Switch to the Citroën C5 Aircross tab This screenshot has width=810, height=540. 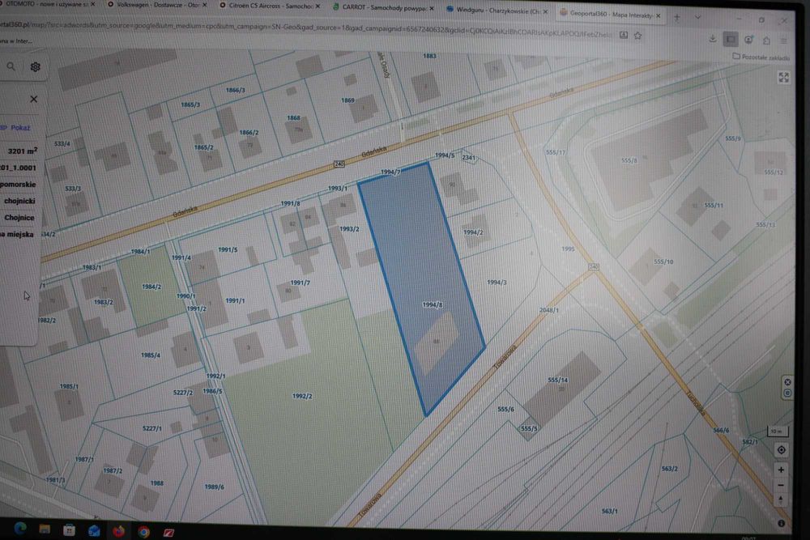pos(270,6)
